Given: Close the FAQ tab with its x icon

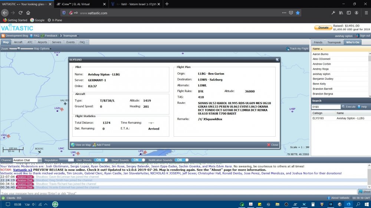Looking at the screenshot, I should click(87, 42).
